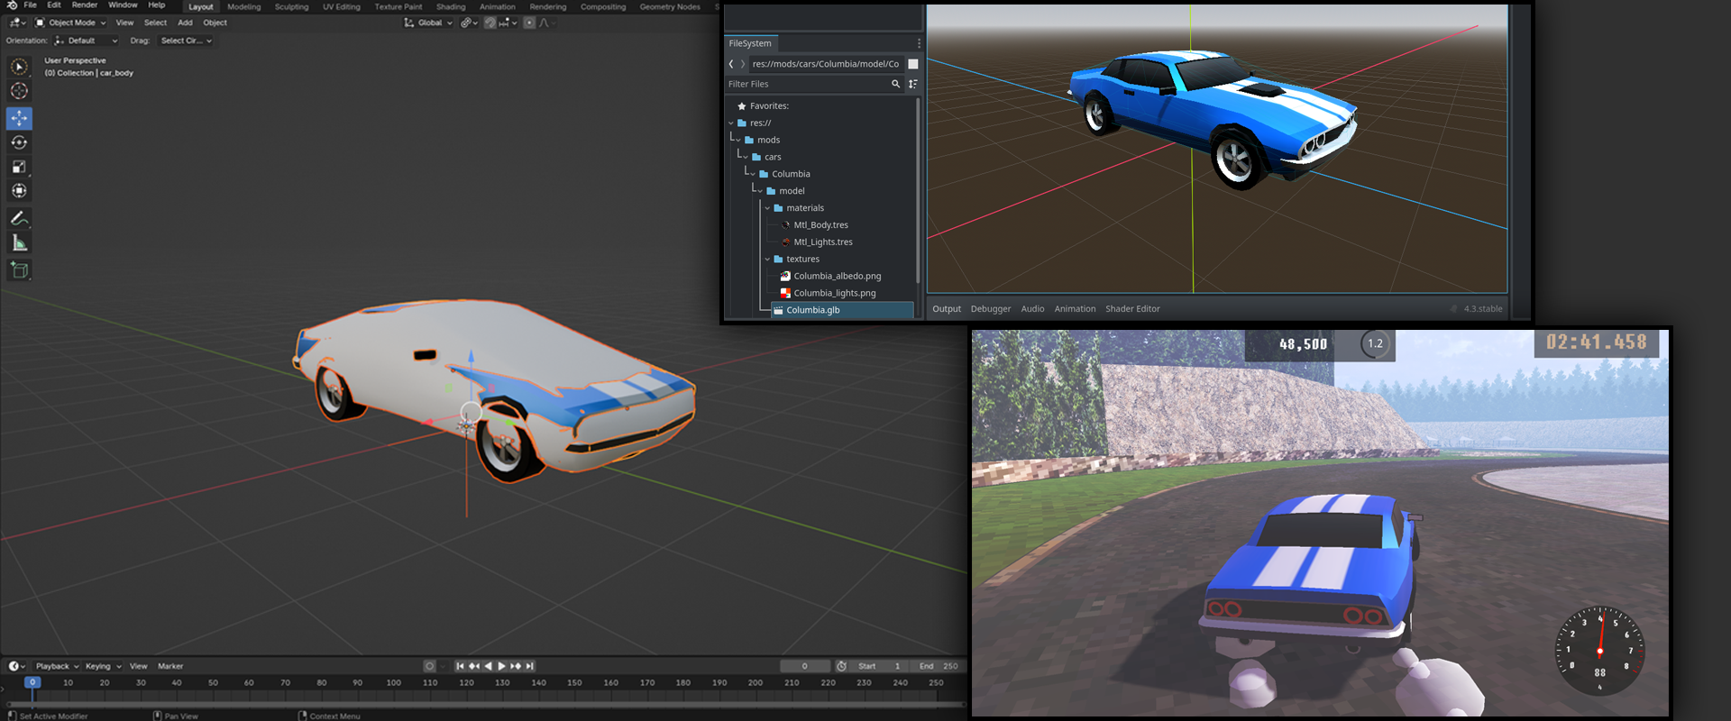Collapse the materials folder in FileSystem
The width and height of the screenshot is (1731, 721).
(767, 208)
